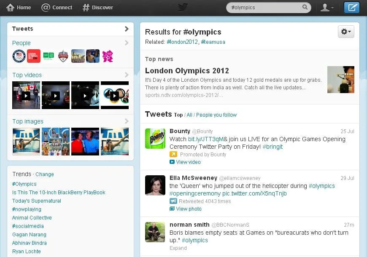Open the #bringit hashtag
Viewport: 367px width, 257px height.
pos(273,147)
